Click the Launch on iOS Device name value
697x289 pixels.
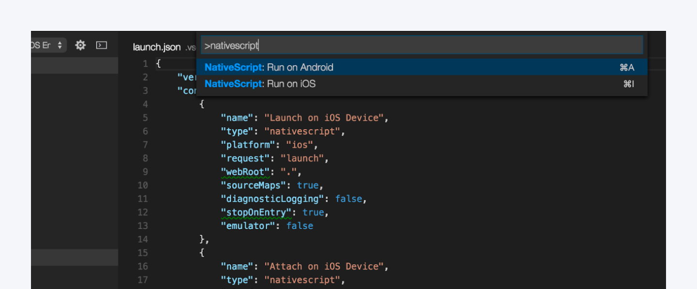[x=327, y=117]
